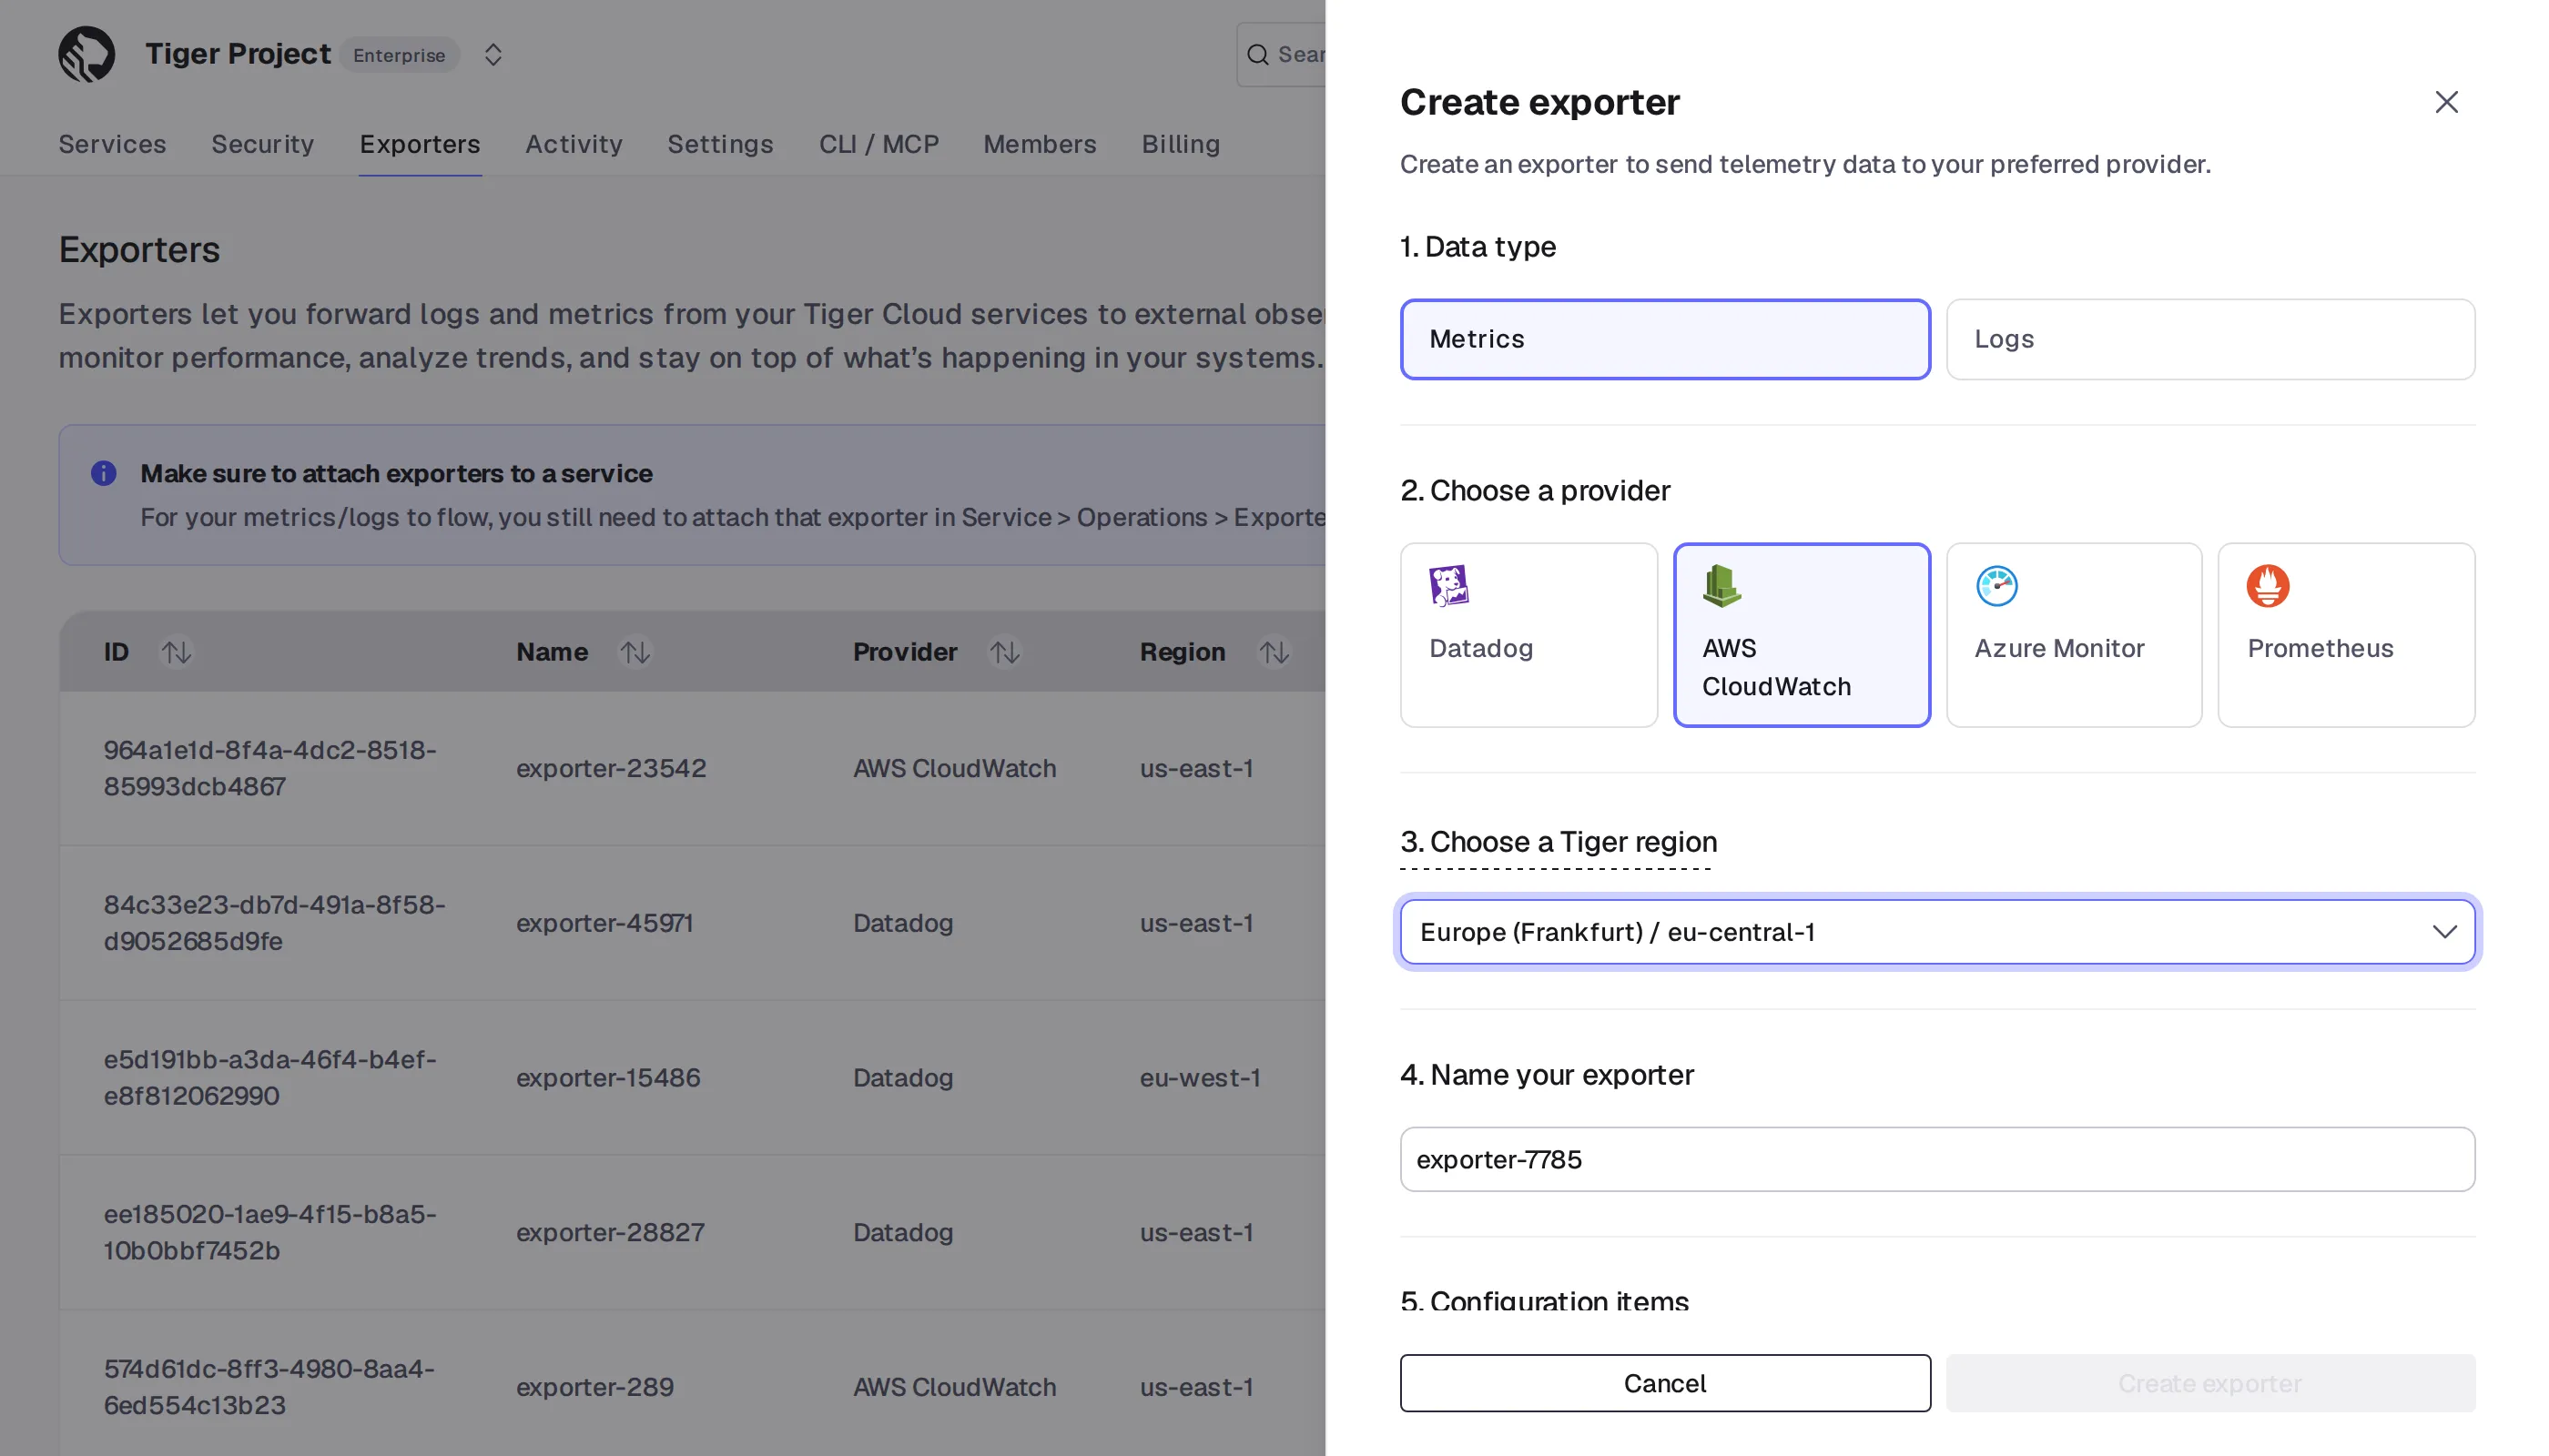This screenshot has width=2549, height=1456.
Task: Click exporter-15486 name cell
Action: point(608,1077)
